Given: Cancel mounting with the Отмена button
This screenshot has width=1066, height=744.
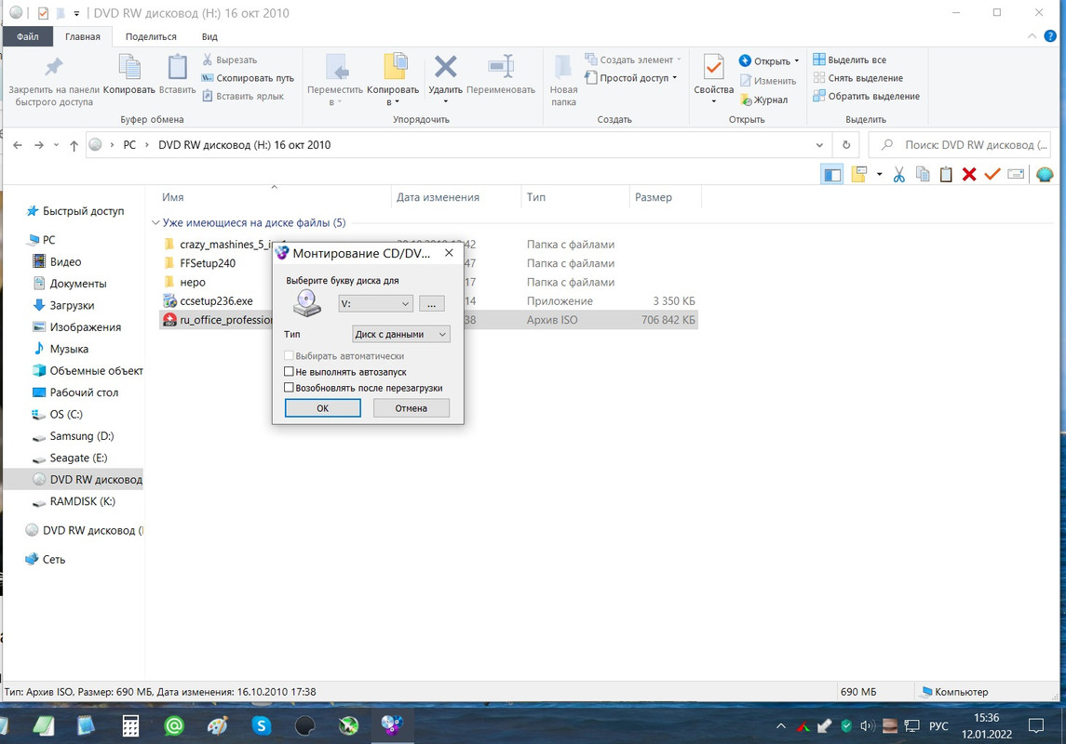Looking at the screenshot, I should point(412,408).
